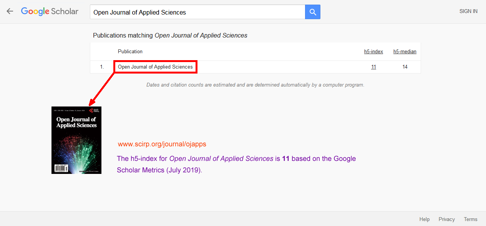486x226 pixels.
Task: Click the barcode on the journal cover
Action: click(x=60, y=168)
